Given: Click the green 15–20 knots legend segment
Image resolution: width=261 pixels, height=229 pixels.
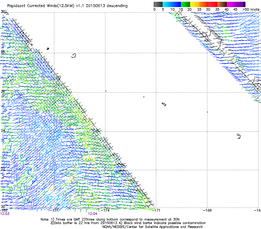Looking at the screenshot, I should pyautogui.click(x=186, y=4).
